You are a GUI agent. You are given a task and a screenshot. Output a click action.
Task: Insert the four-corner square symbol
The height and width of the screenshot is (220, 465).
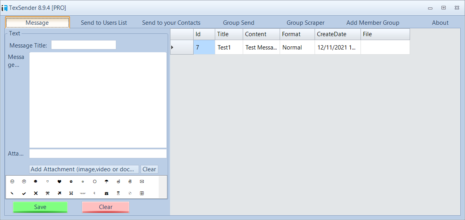[71, 193]
